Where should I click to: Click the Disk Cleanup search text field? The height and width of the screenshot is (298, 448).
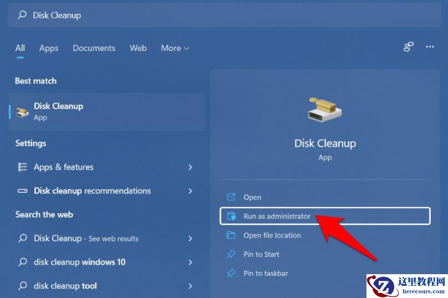pos(225,15)
